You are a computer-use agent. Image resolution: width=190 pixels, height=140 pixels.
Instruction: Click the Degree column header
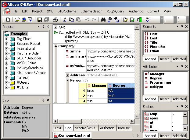(x=121, y=85)
